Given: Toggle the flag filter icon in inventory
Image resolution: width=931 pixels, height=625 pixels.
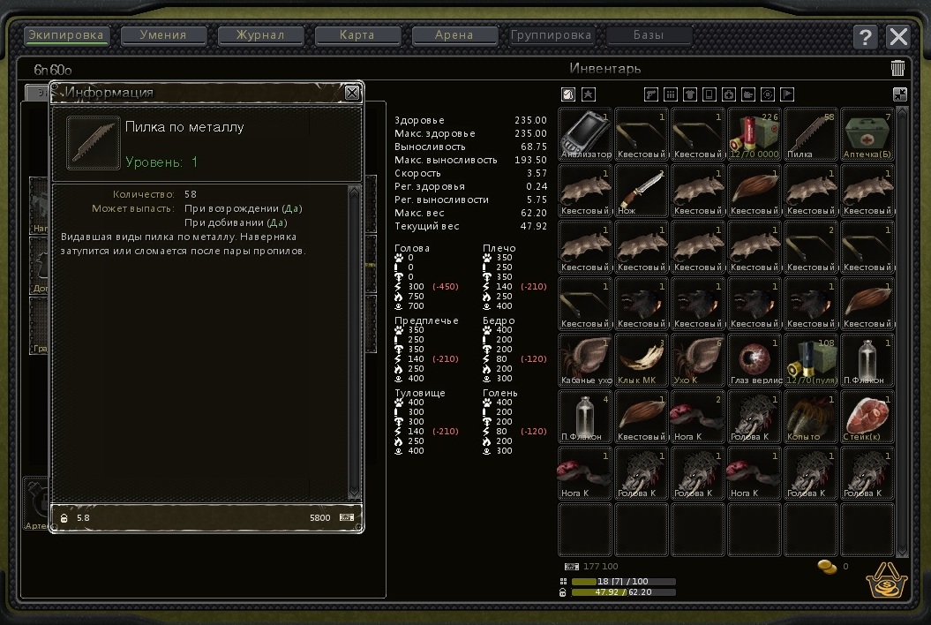Looking at the screenshot, I should pos(787,94).
